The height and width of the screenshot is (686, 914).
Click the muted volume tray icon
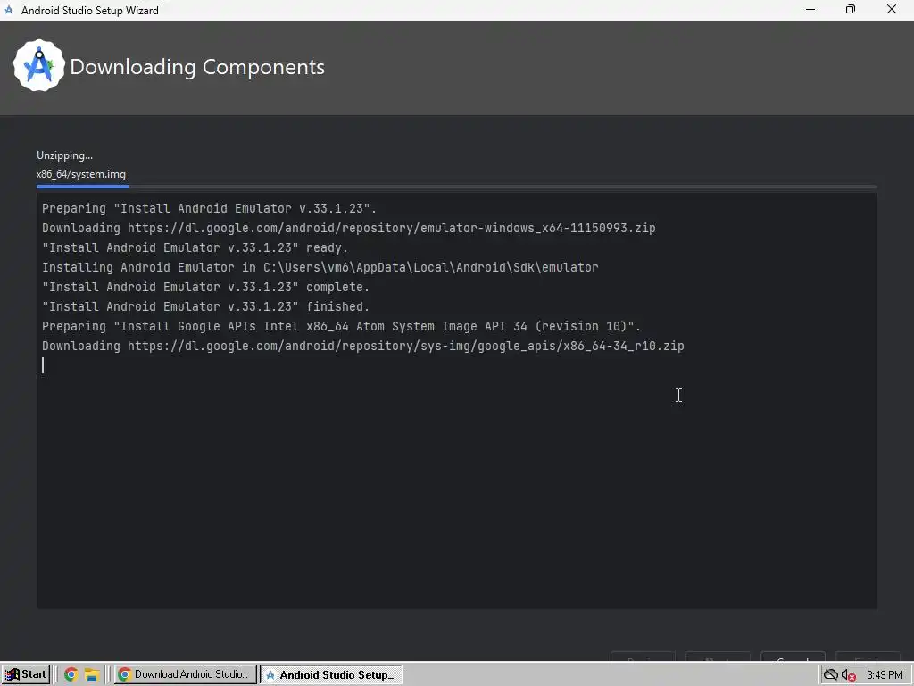848,675
